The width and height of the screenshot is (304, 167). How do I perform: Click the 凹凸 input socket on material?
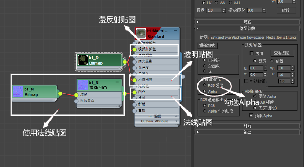pos(134,92)
